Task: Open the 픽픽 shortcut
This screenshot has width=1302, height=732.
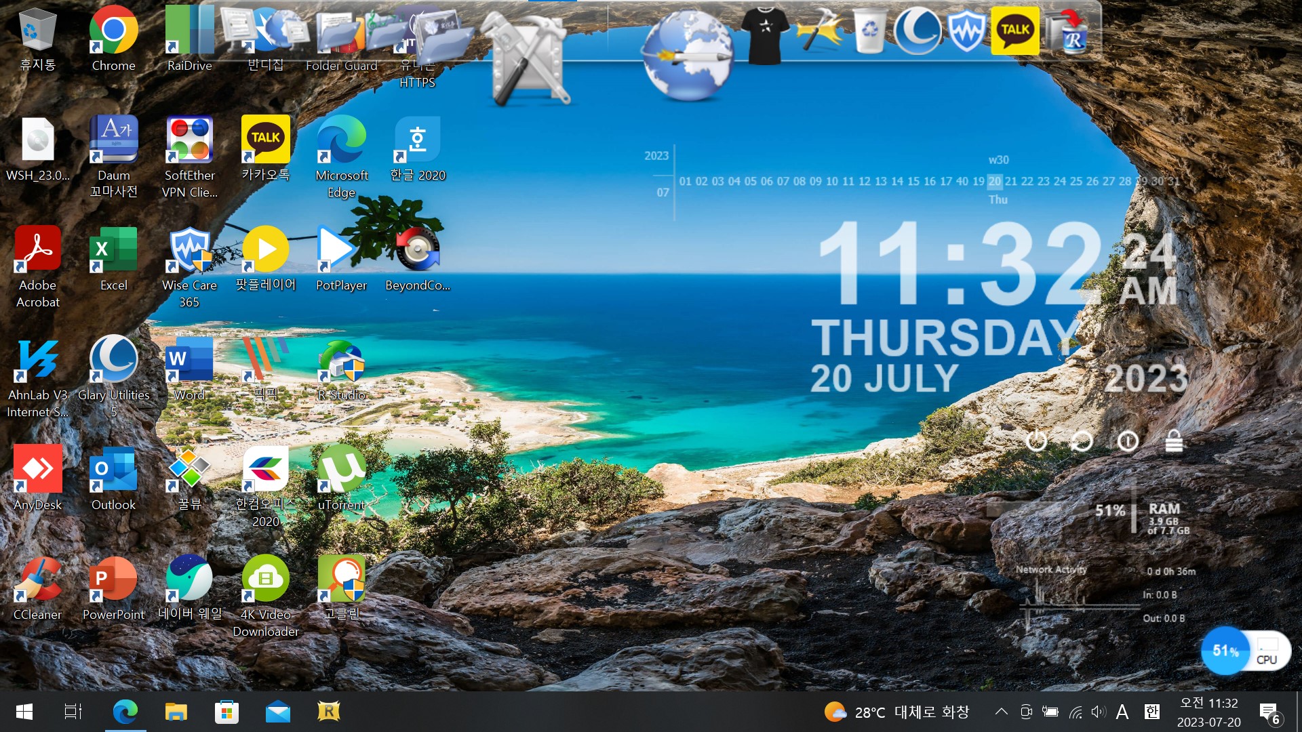Action: coord(265,359)
